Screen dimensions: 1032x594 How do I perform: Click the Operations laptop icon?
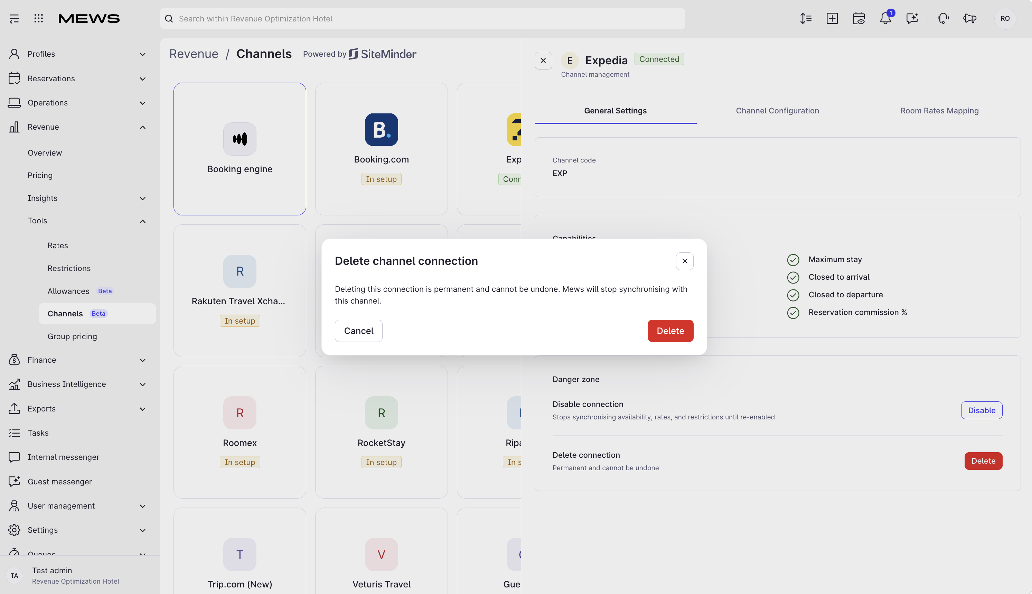[14, 103]
